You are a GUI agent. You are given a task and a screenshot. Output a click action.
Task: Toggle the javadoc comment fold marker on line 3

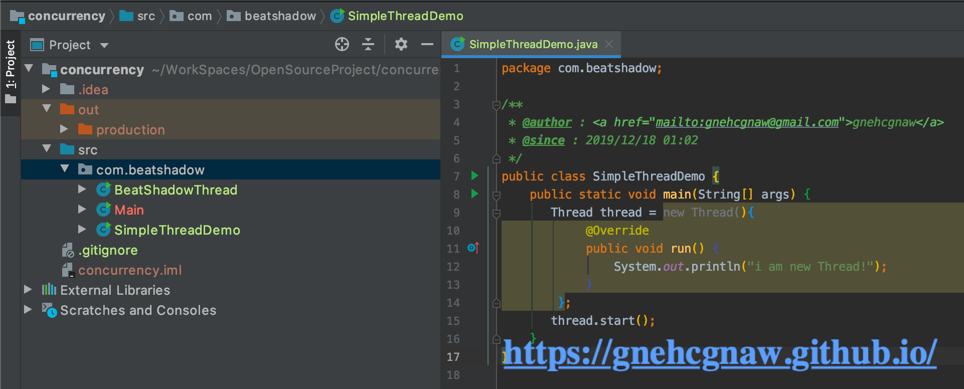click(x=497, y=105)
